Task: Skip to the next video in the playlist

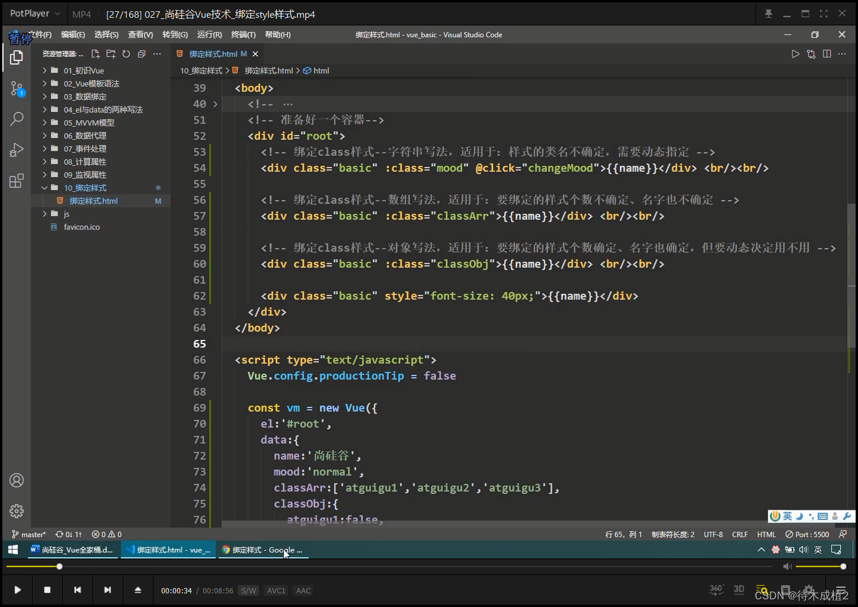Action: [107, 590]
